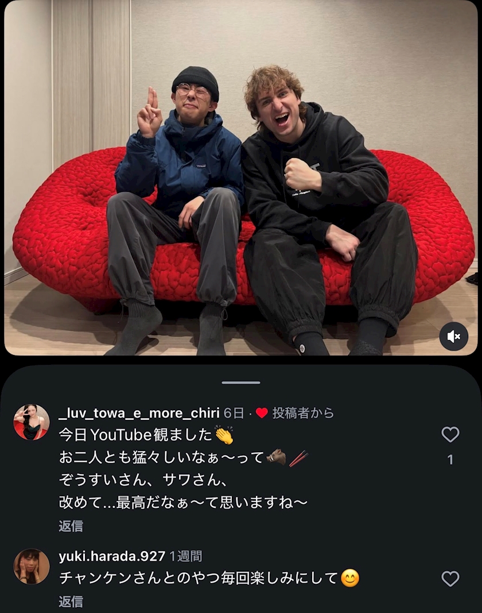Viewport: 482px width, 613px height.
Task: Tap the red heart 投稿者から badge
Action: [295, 413]
